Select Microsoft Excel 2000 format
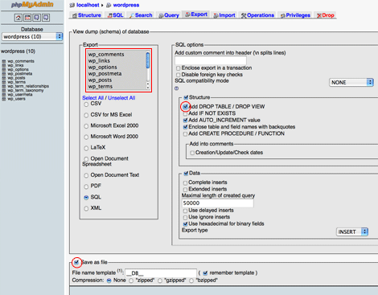The width and height of the screenshot is (378, 295). [x=86, y=126]
